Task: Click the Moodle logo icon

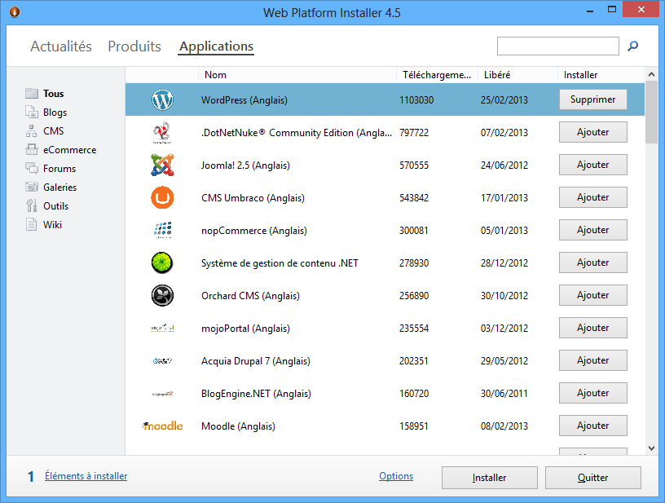Action: click(162, 426)
